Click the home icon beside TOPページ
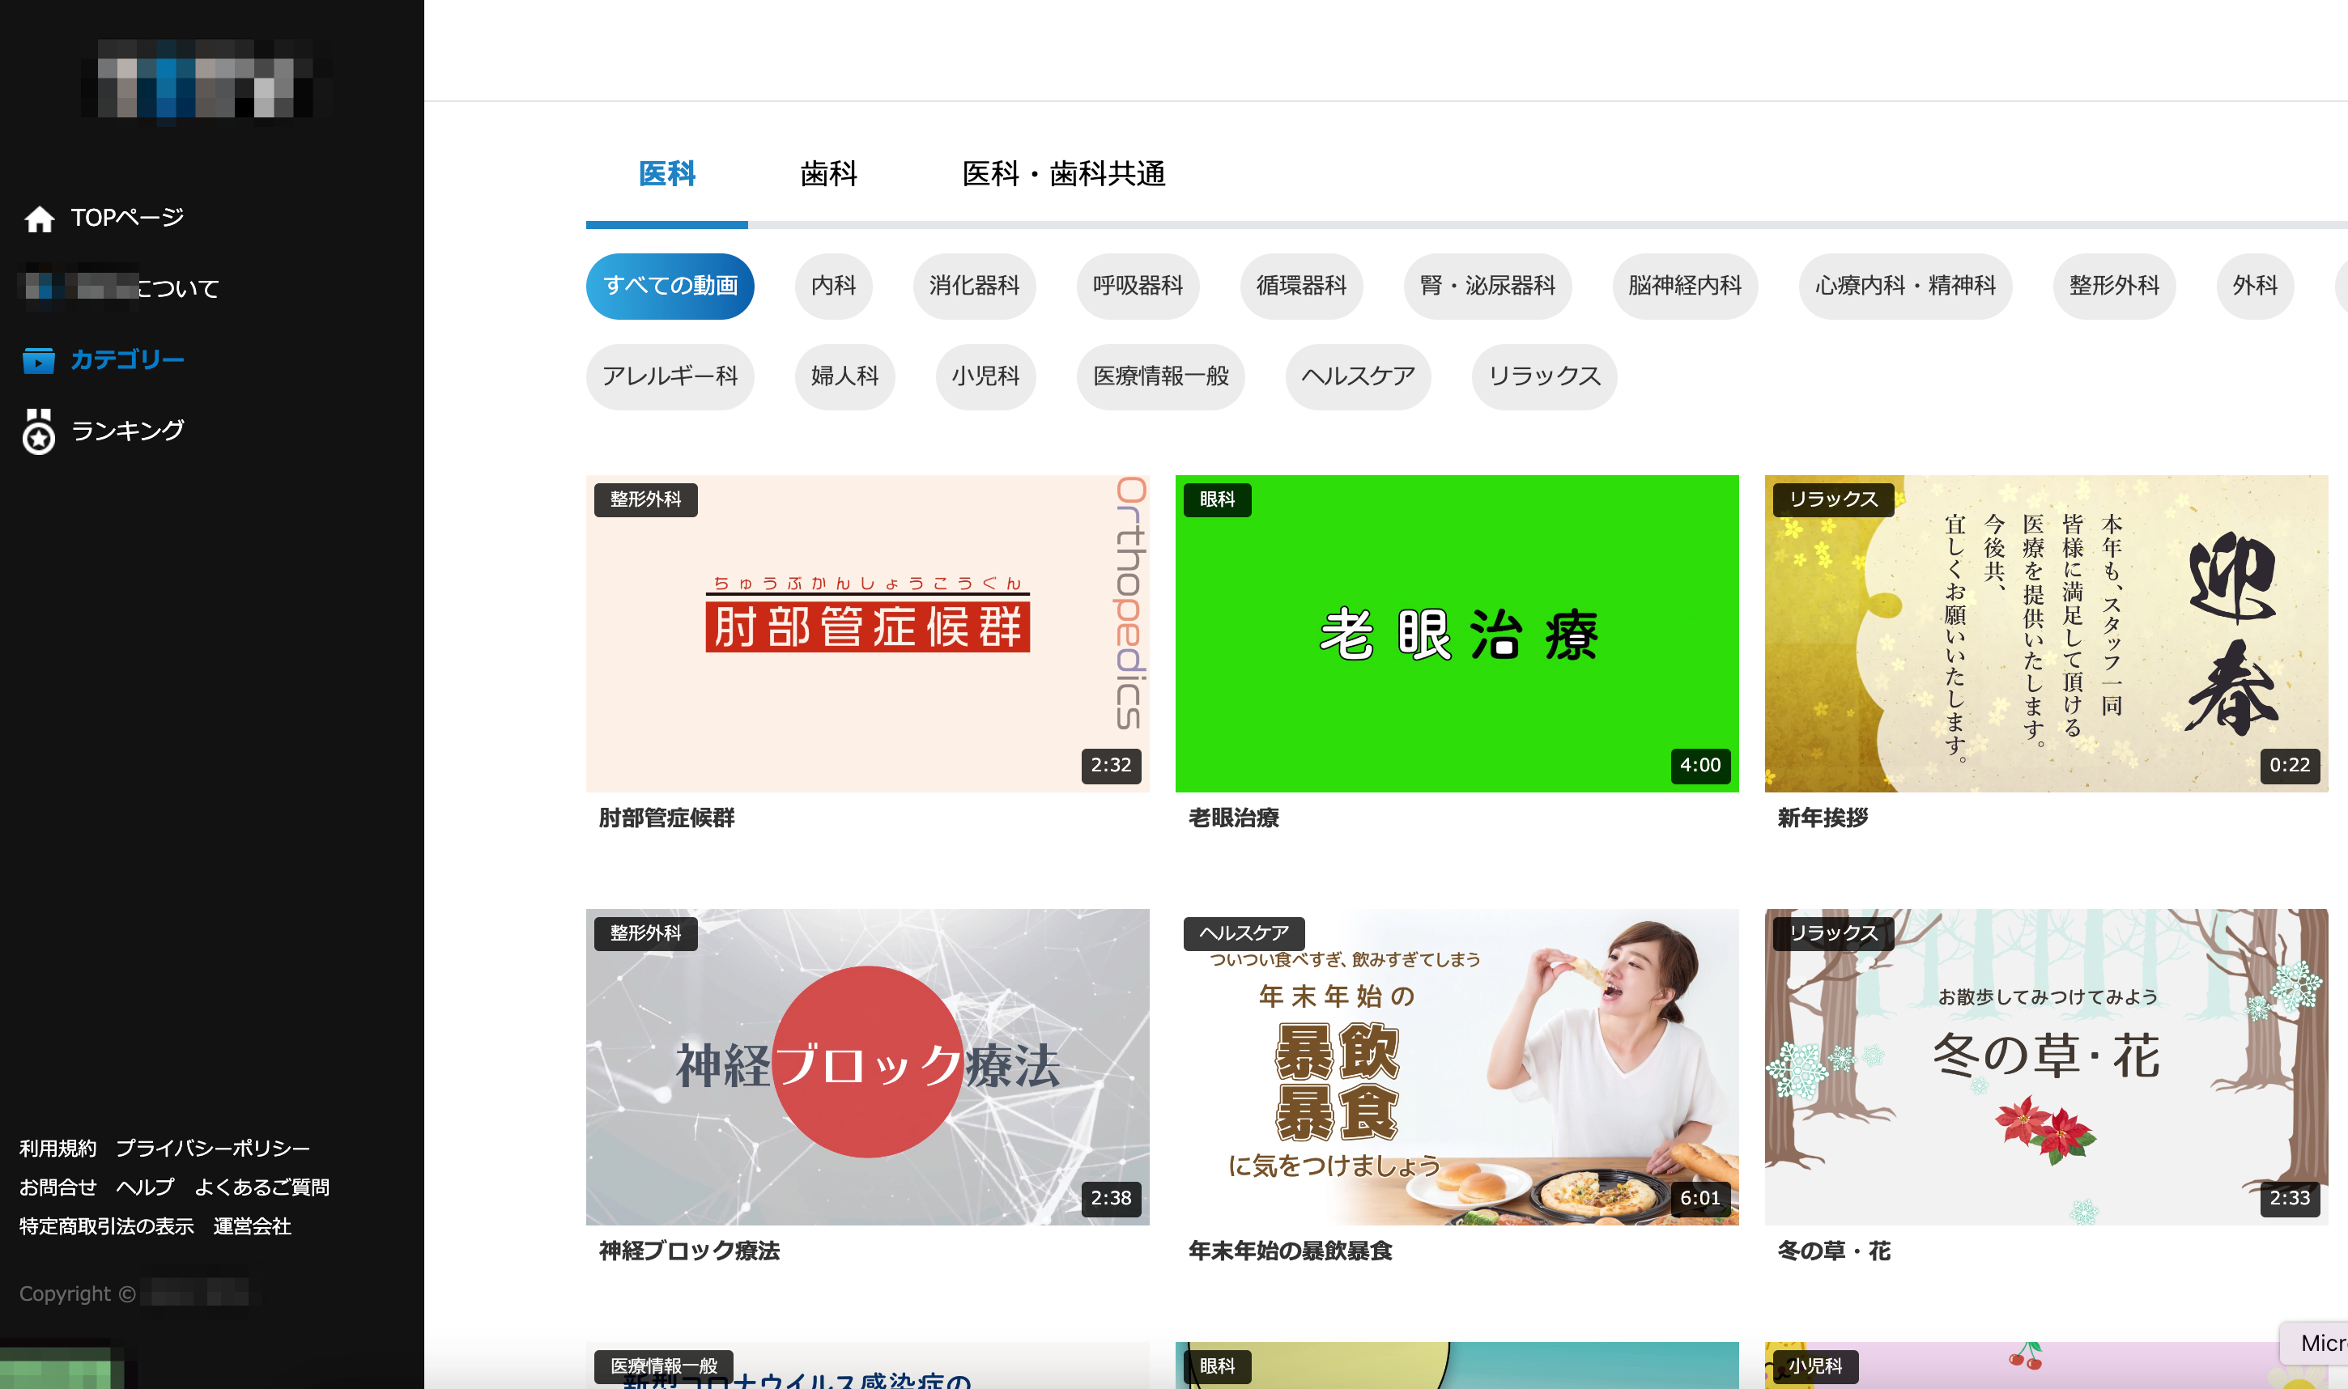 pyautogui.click(x=40, y=219)
